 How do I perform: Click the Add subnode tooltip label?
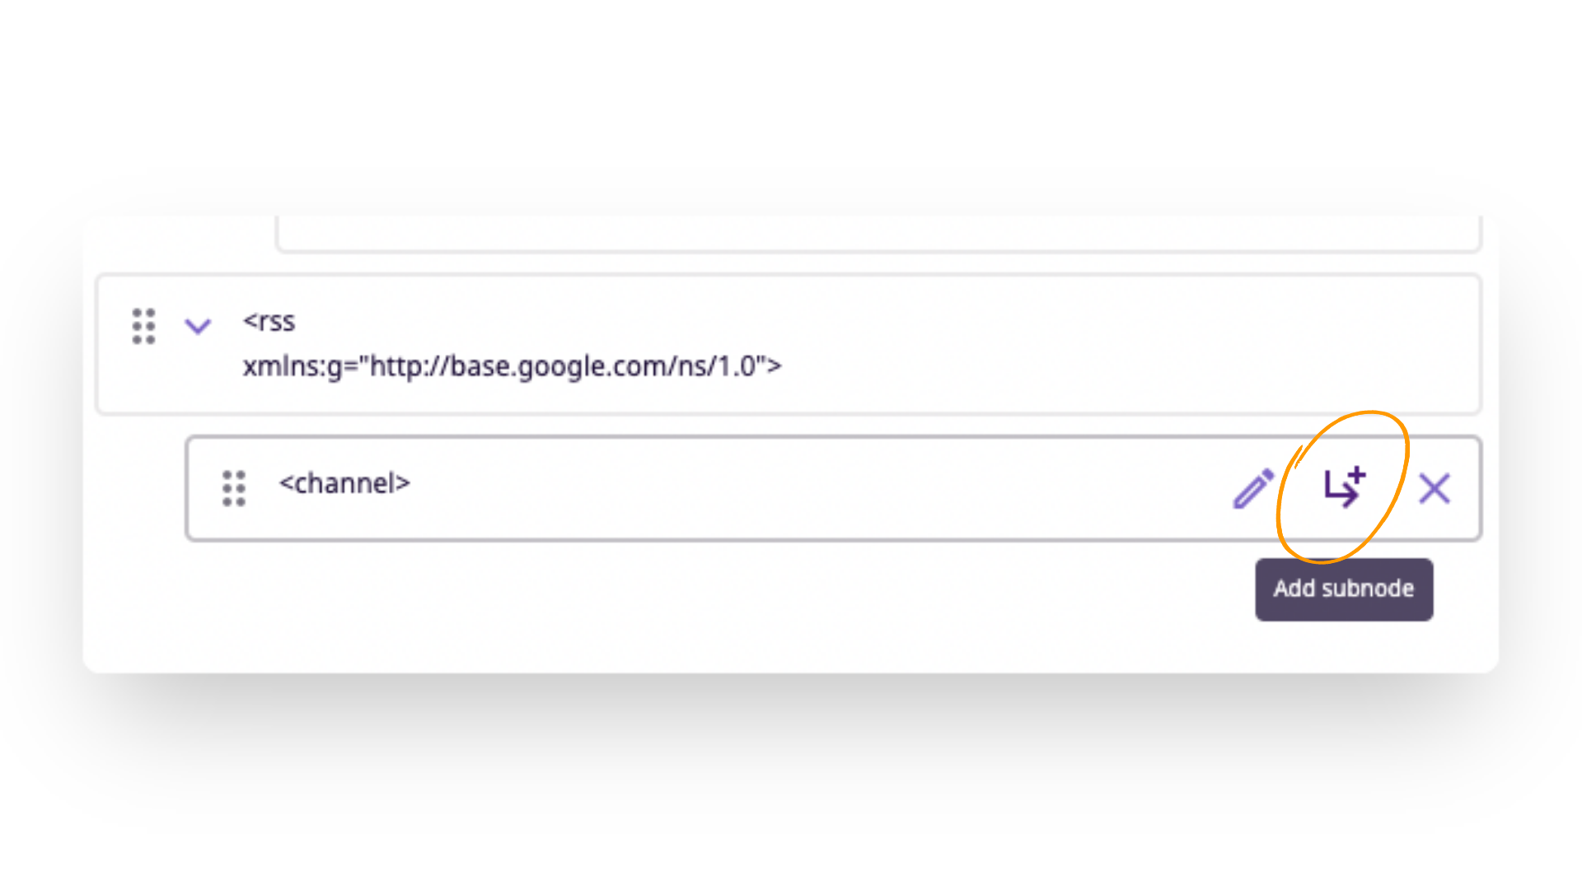click(x=1343, y=589)
